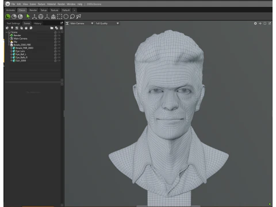Screen dimensions: 276x207
Task: Open the Scene menu
Action: click(33, 4)
